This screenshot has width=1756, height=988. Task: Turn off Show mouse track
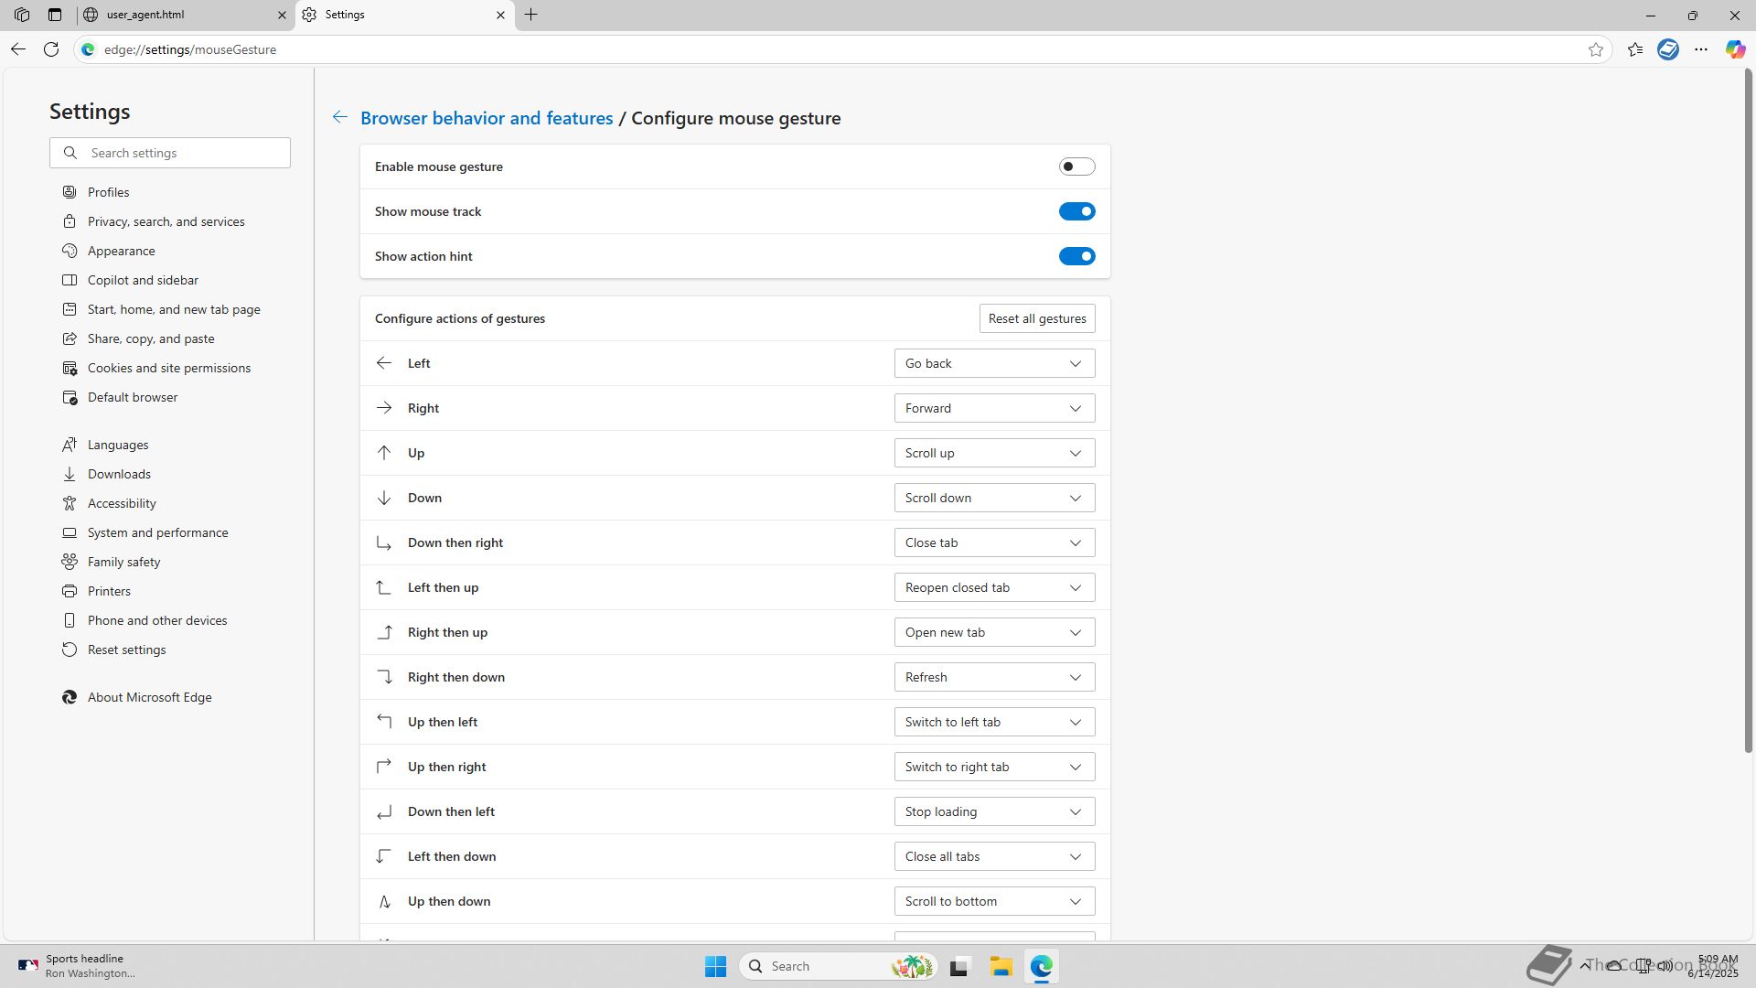click(1076, 211)
